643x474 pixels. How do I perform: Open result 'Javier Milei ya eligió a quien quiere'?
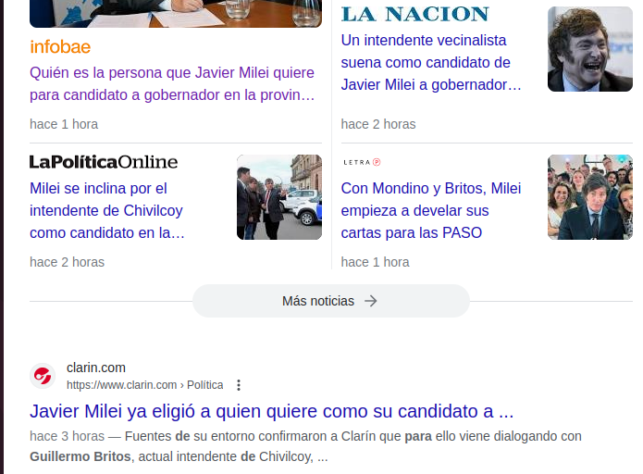pos(271,411)
